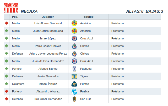Click the BAJAS: 3 counter text

(x=154, y=11)
